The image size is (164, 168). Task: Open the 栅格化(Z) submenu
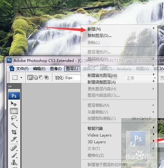click(x=119, y=155)
